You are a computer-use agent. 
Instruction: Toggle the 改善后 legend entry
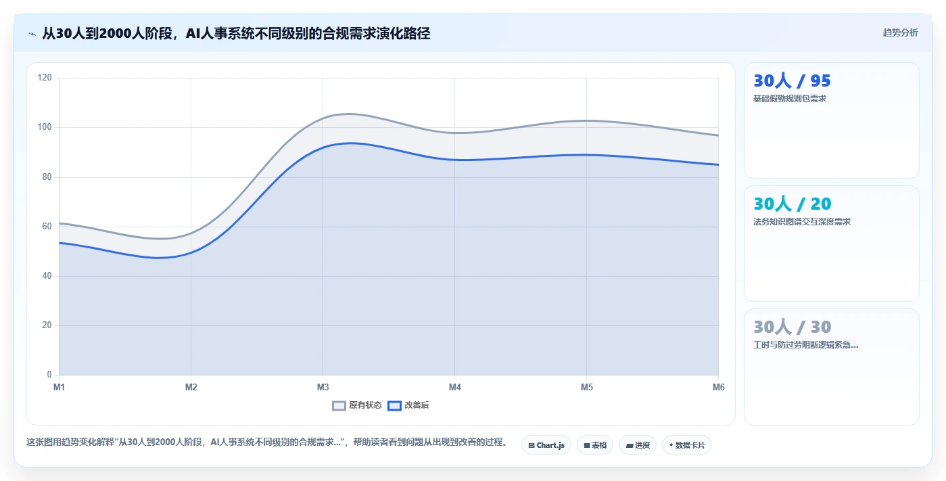408,405
